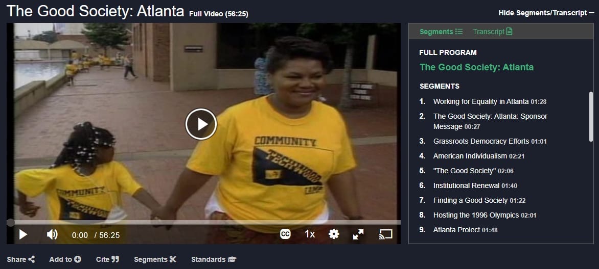View Standards with the graduation cap icon

coord(214,259)
